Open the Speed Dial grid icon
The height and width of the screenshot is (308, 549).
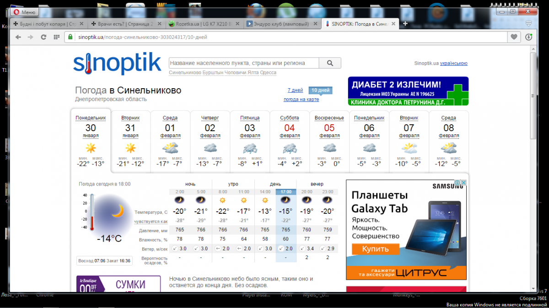(x=56, y=37)
